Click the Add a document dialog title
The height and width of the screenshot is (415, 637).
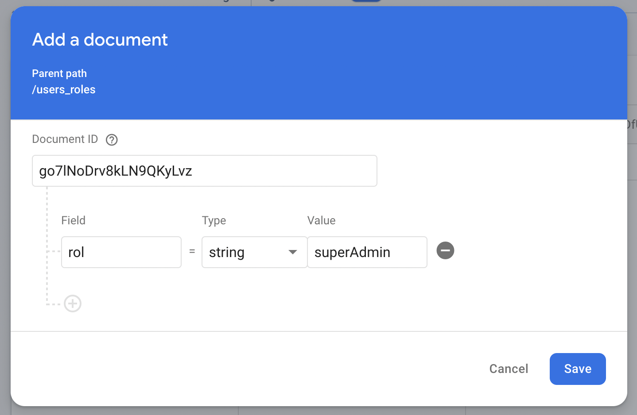[100, 40]
